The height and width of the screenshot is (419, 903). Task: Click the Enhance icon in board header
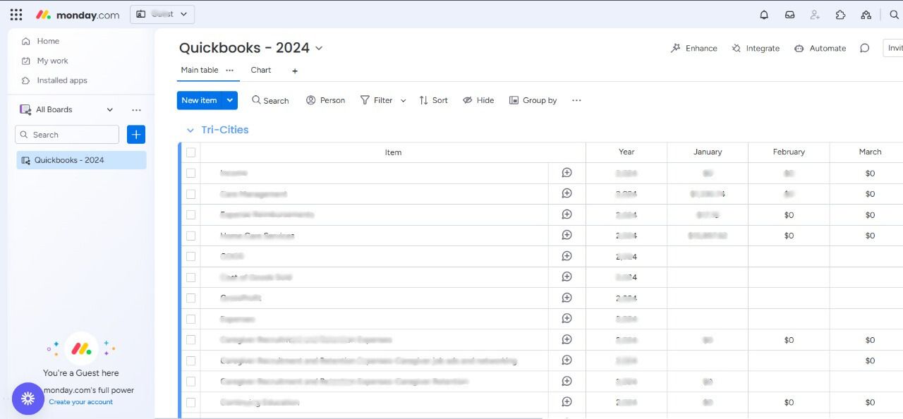click(676, 49)
